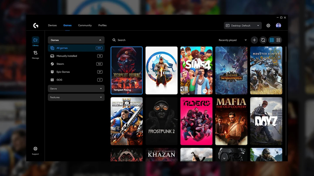
Task: Expand the Genre filter section
Action: point(76,89)
